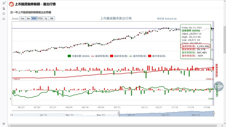226x127 pixels.
Task: Click x-axis date label 10/27
Action: click(159, 107)
